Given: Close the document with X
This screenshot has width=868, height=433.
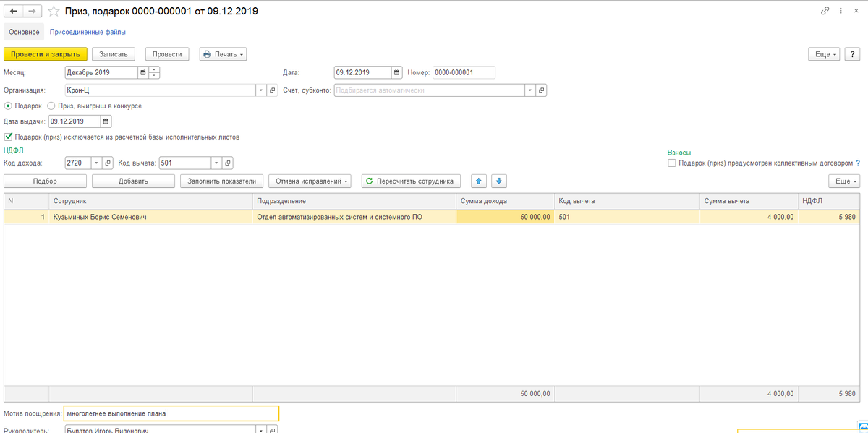Looking at the screenshot, I should (x=856, y=12).
